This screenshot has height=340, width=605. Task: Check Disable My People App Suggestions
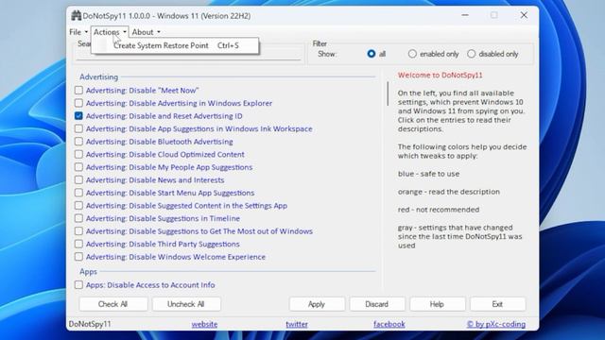78,167
